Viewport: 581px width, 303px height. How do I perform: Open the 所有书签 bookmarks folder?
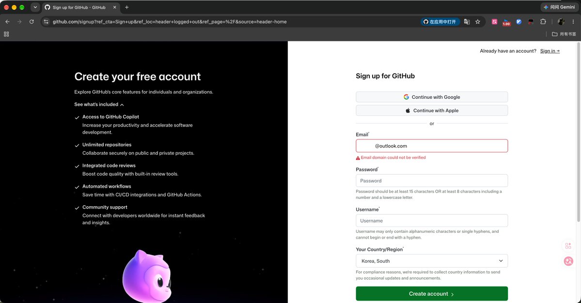pyautogui.click(x=564, y=34)
